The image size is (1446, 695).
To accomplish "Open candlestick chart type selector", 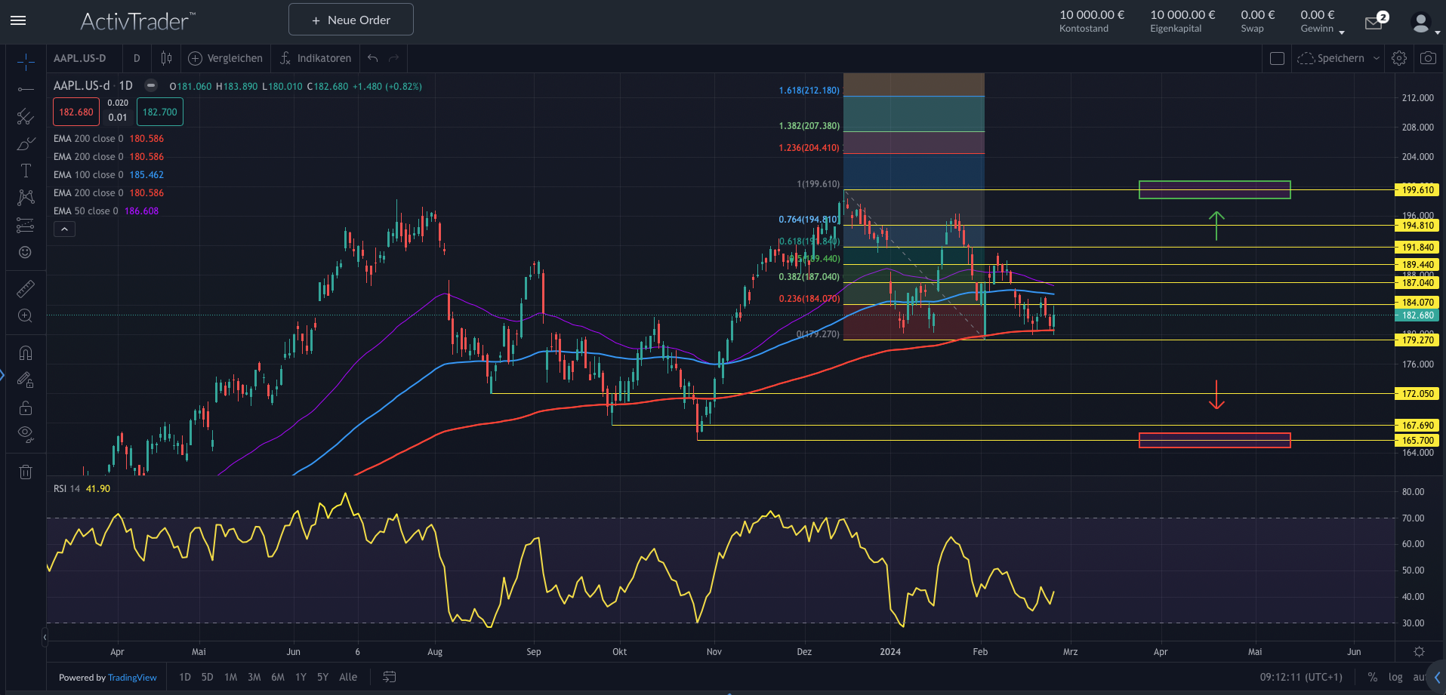I will pyautogui.click(x=166, y=58).
